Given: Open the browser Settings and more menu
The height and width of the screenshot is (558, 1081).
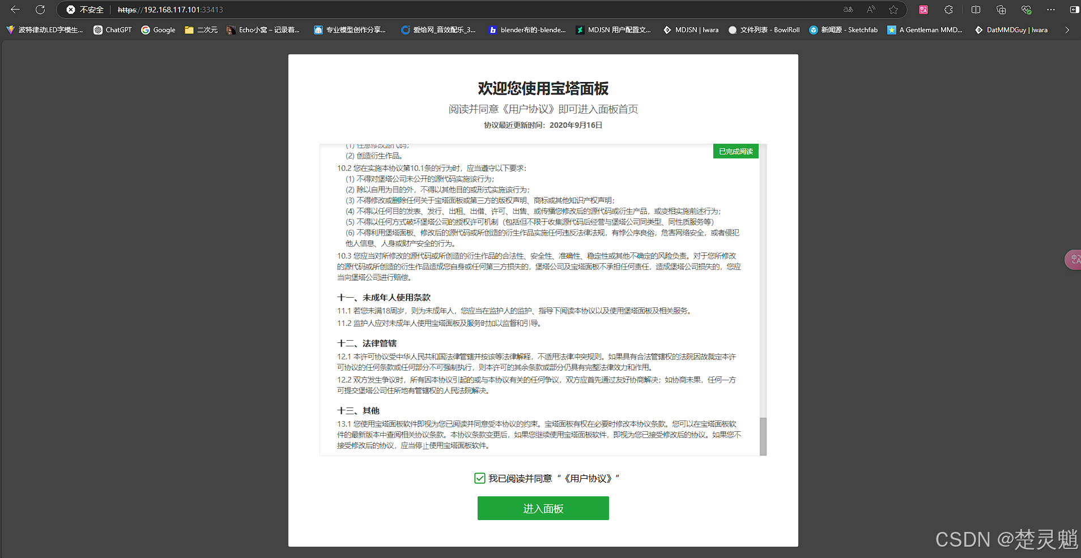Looking at the screenshot, I should pyautogui.click(x=1051, y=10).
